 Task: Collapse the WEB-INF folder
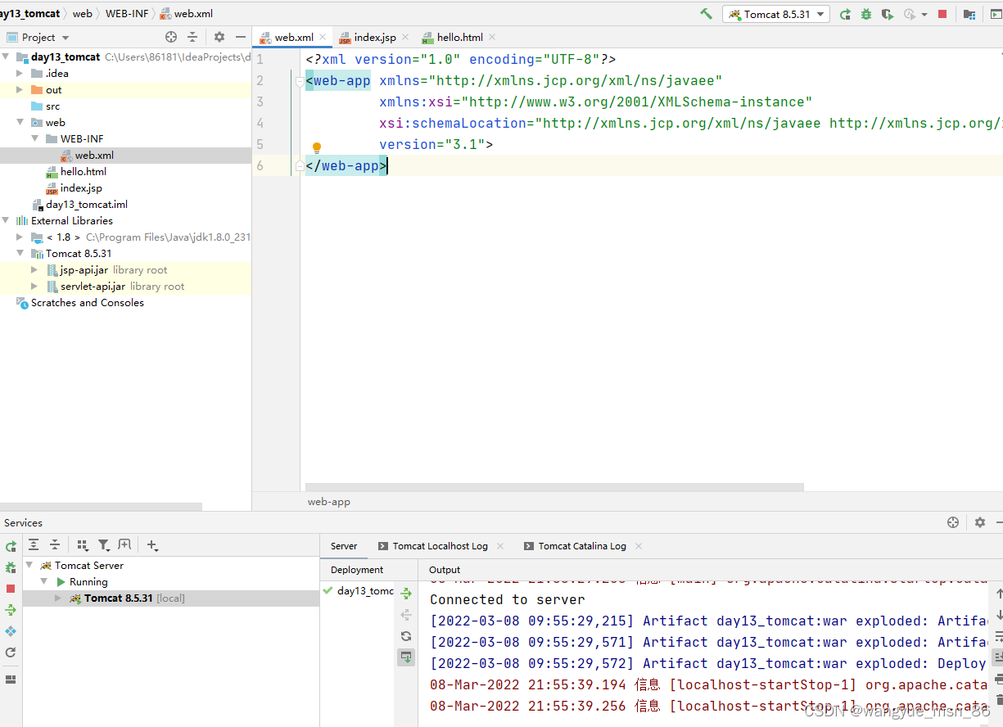pyautogui.click(x=35, y=139)
